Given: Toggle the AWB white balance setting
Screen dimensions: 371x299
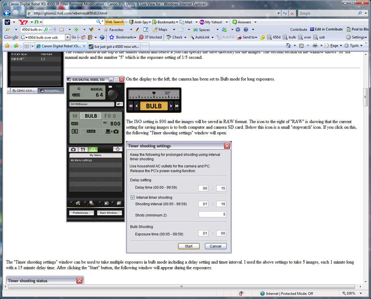Looking at the screenshot, I should (75, 123).
